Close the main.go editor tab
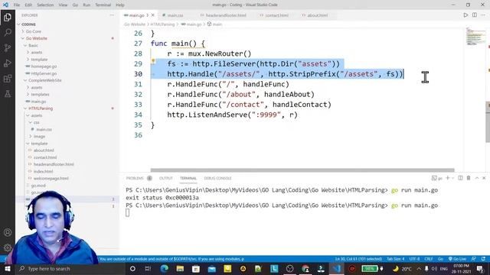This screenshot has width=490, height=275. (153, 15)
